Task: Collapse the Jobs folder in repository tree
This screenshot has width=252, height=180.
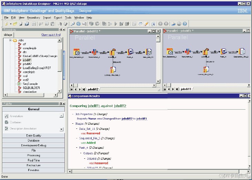Action: [10, 40]
